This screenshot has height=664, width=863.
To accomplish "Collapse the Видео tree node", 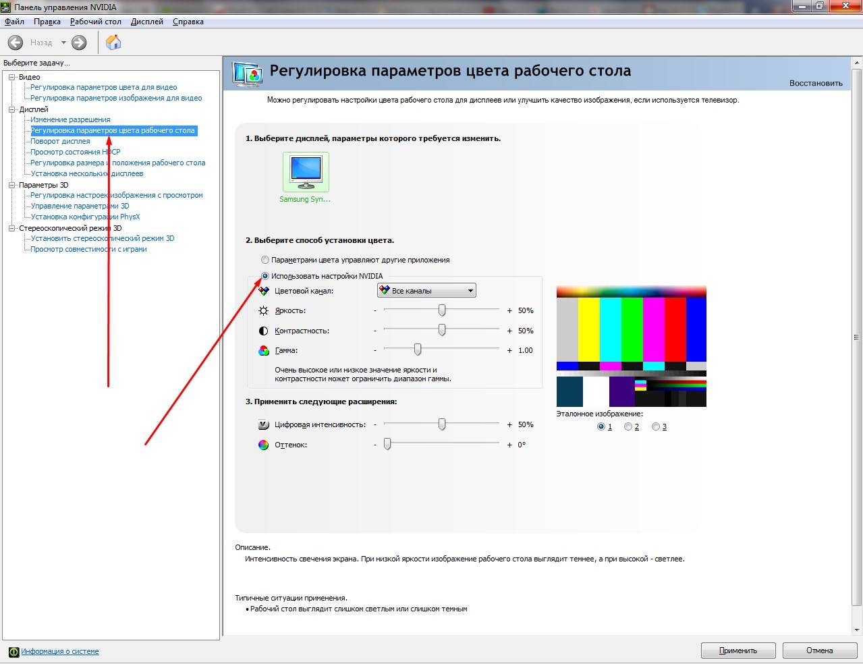I will [x=12, y=77].
